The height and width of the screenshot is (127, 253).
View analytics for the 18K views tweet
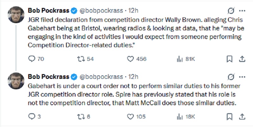(180, 117)
